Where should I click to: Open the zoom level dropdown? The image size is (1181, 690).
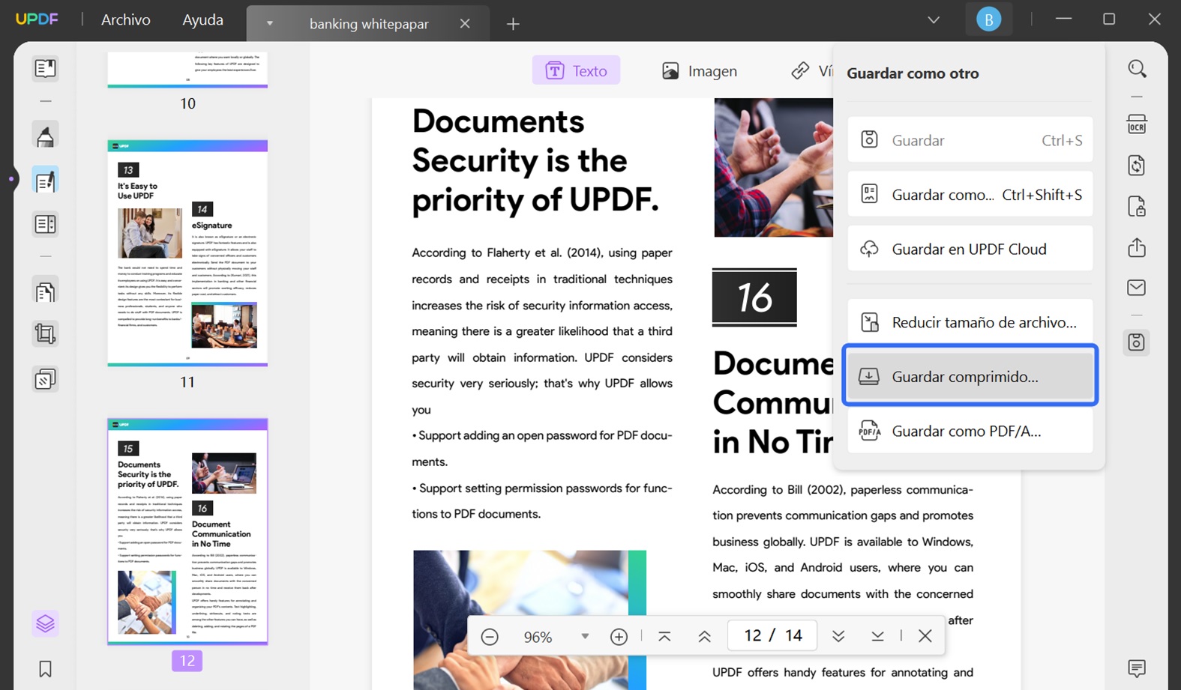[585, 637]
